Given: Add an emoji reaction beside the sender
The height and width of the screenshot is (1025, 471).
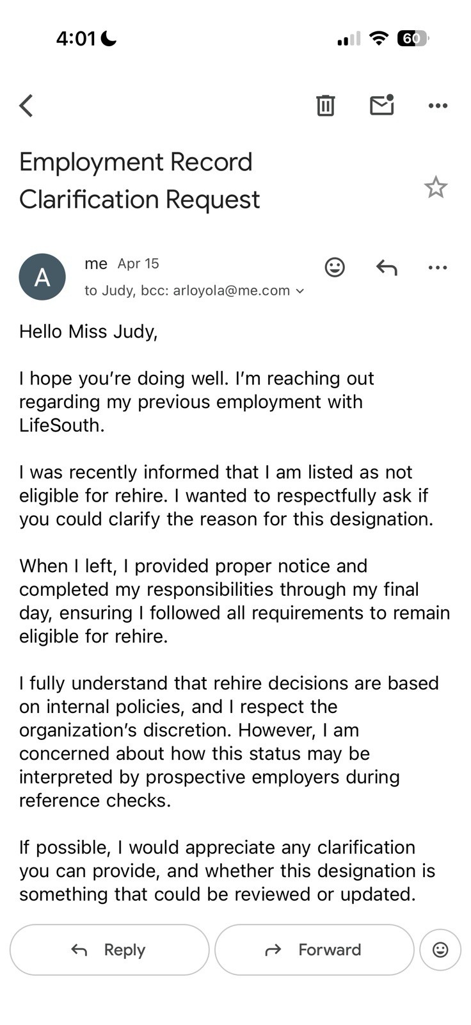Looking at the screenshot, I should [x=335, y=267].
